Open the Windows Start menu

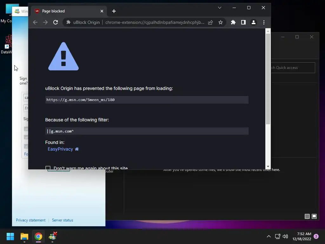tap(10, 236)
